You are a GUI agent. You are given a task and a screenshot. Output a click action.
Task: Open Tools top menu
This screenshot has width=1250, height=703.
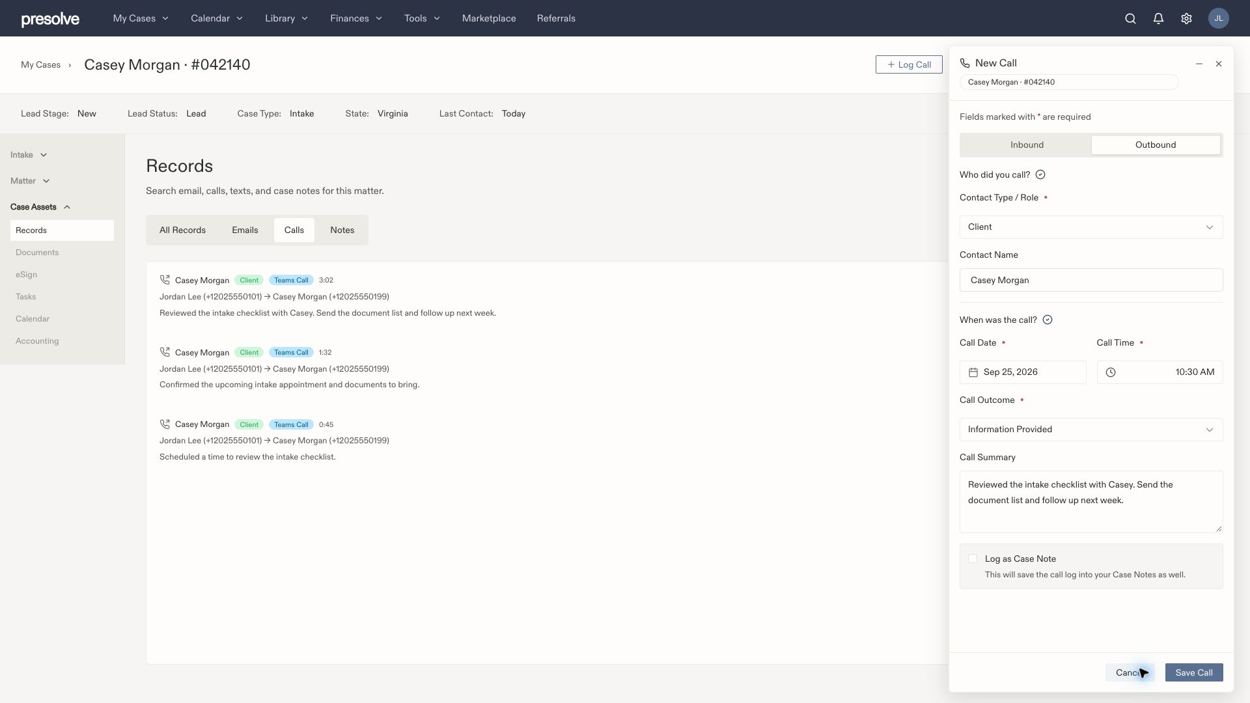(x=422, y=18)
